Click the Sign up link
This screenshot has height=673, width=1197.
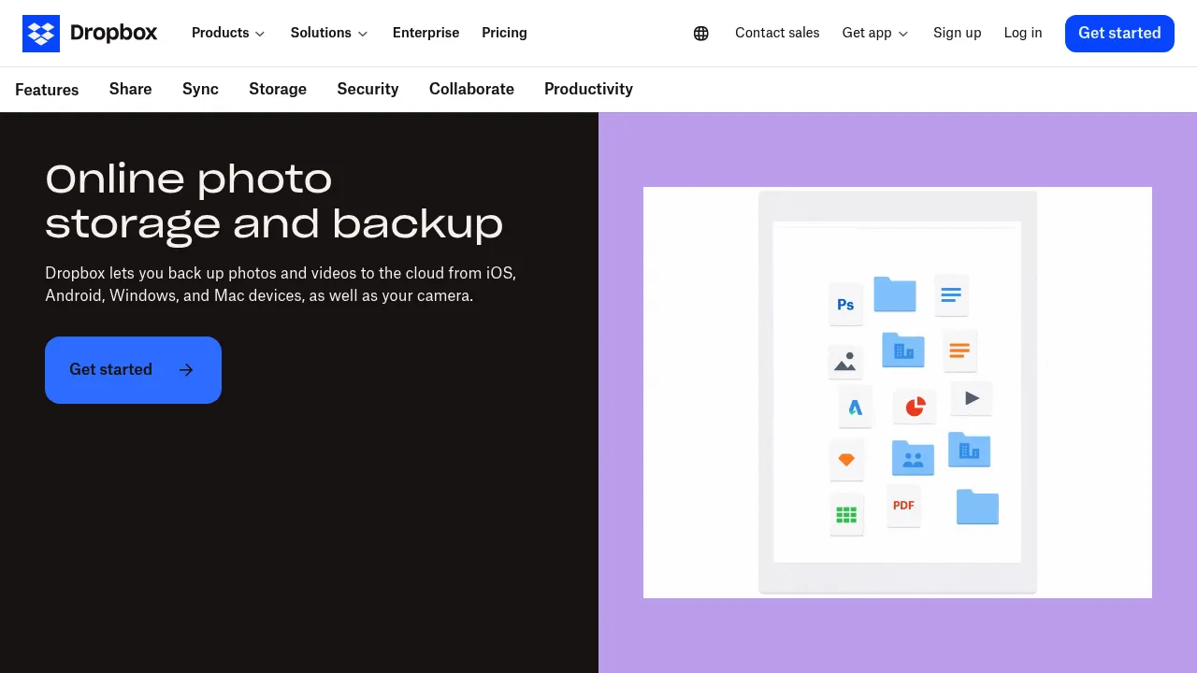coord(957,33)
